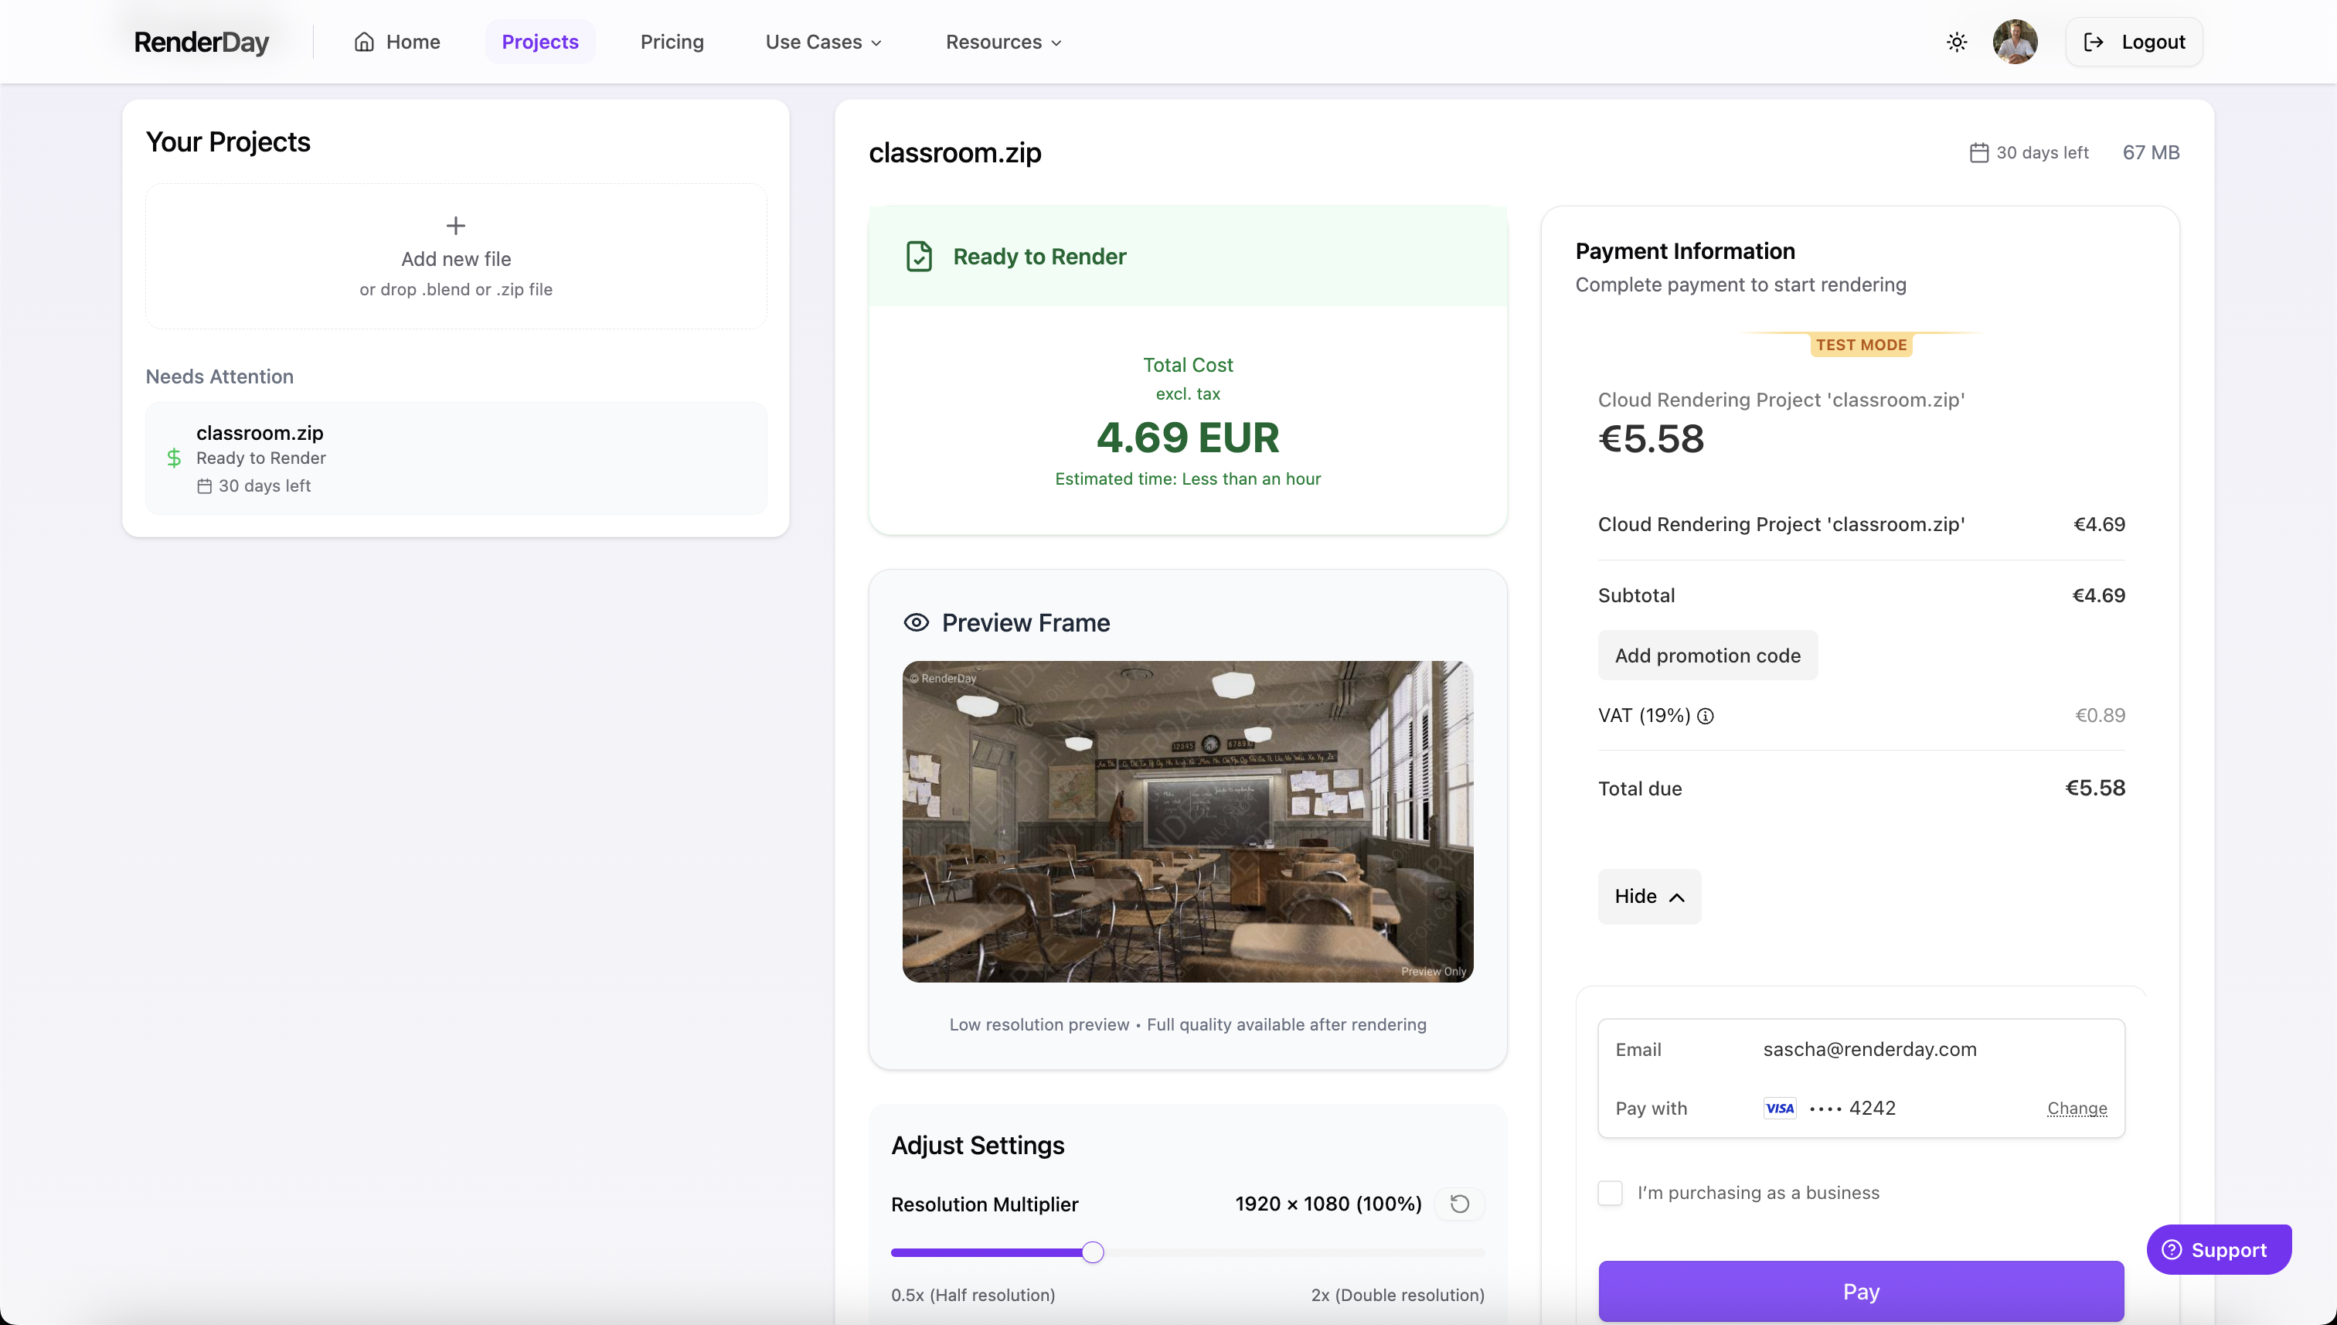Click Change payment method link

pos(2077,1108)
